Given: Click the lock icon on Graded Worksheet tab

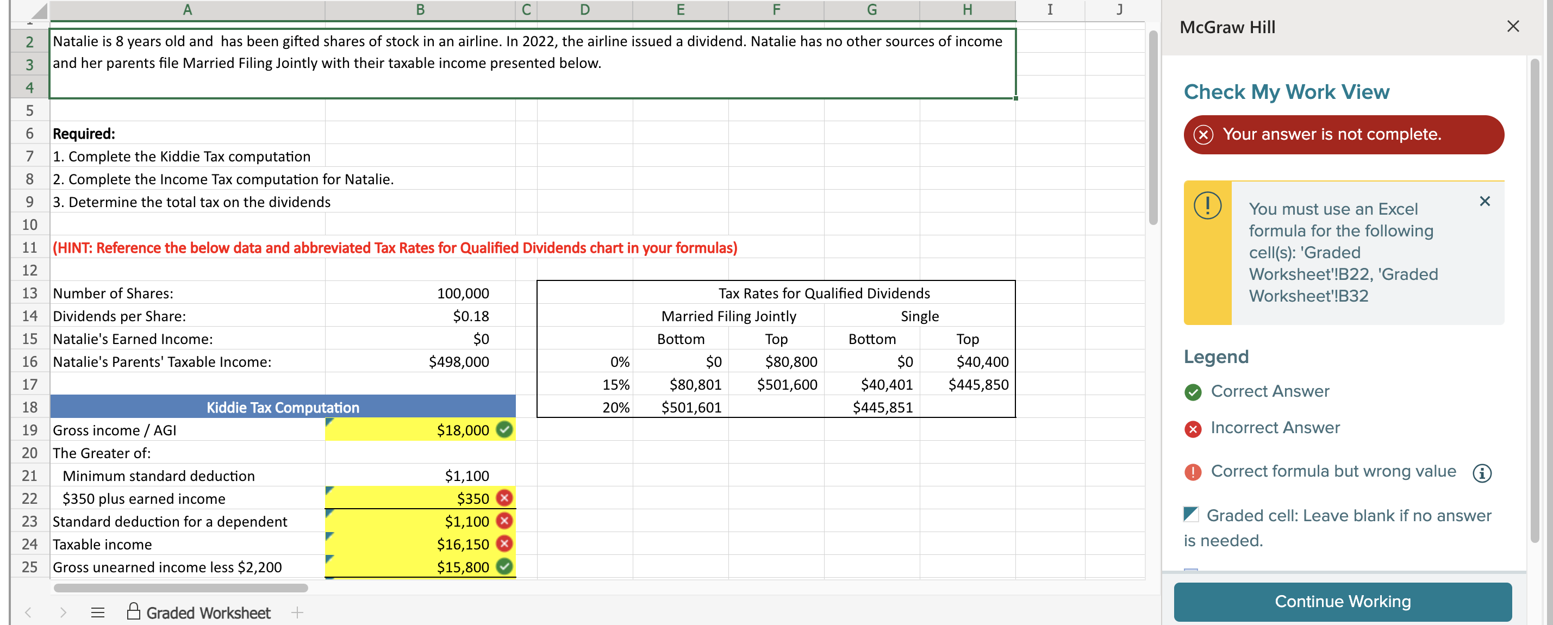Looking at the screenshot, I should [134, 612].
